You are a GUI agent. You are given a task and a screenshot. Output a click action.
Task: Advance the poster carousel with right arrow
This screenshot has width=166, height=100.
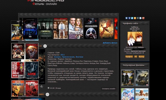[117, 28]
